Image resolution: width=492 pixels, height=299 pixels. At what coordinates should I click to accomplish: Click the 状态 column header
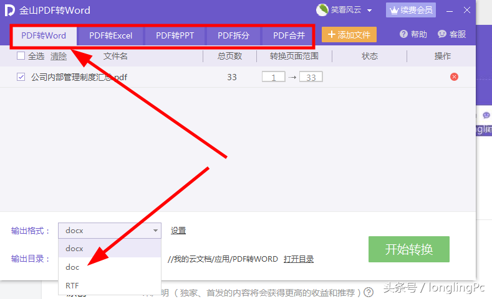click(370, 57)
